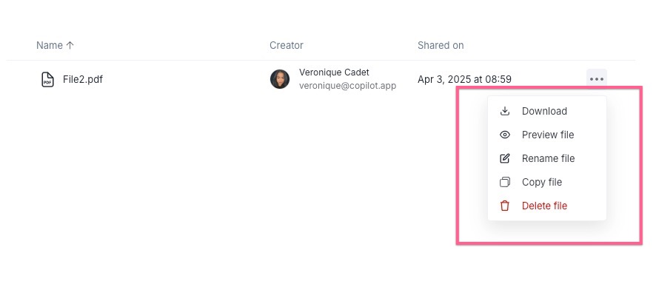Click the red trash can icon
This screenshot has height=284, width=656.
click(505, 206)
